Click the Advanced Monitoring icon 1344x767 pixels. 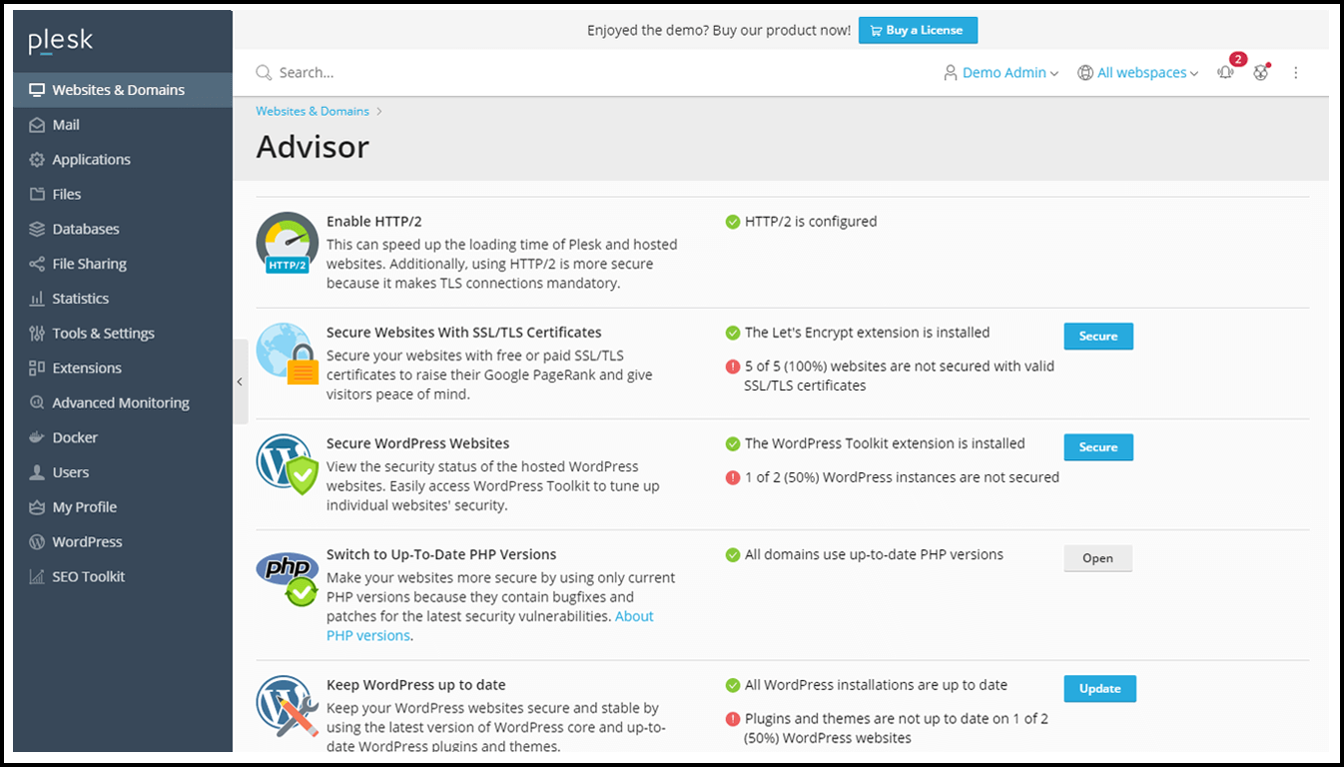37,402
